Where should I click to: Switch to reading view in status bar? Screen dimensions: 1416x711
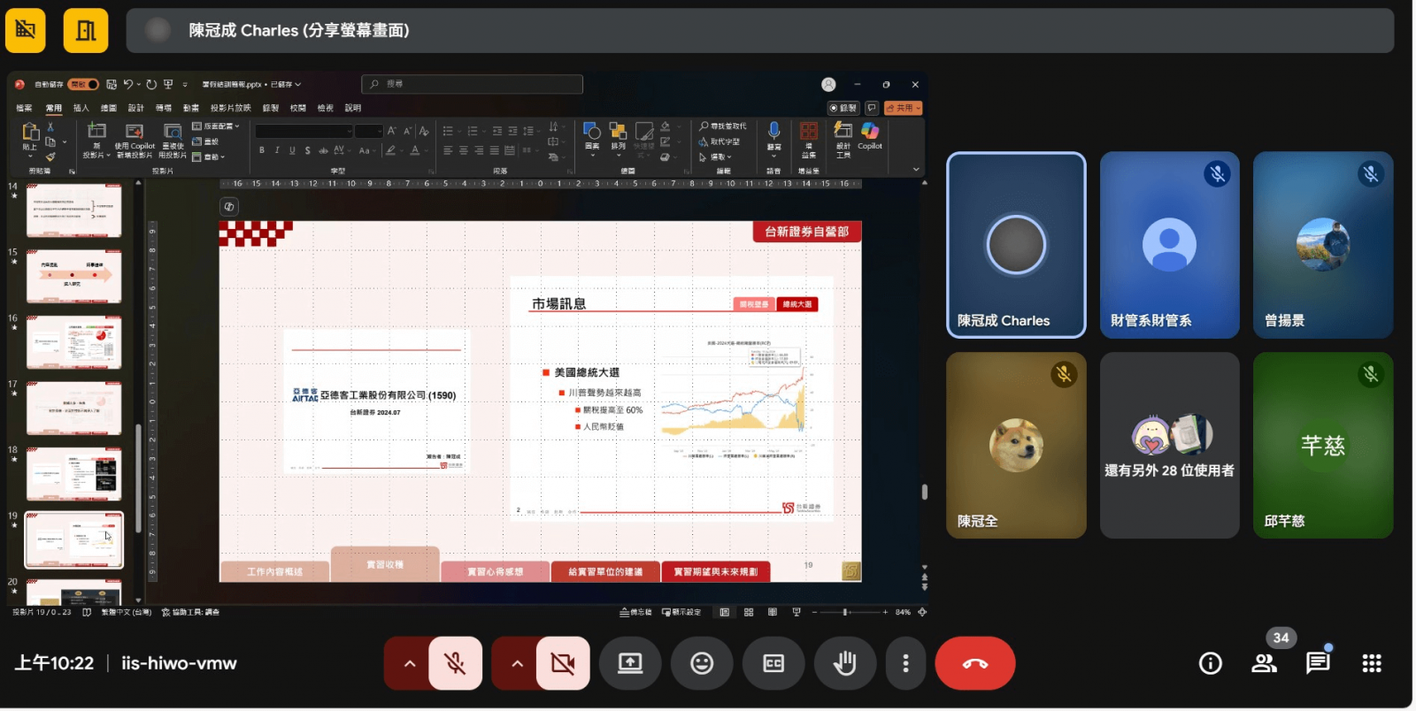point(773,612)
